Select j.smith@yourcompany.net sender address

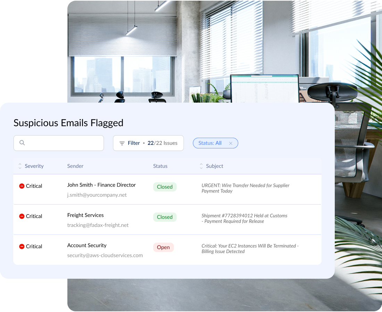tap(97, 195)
